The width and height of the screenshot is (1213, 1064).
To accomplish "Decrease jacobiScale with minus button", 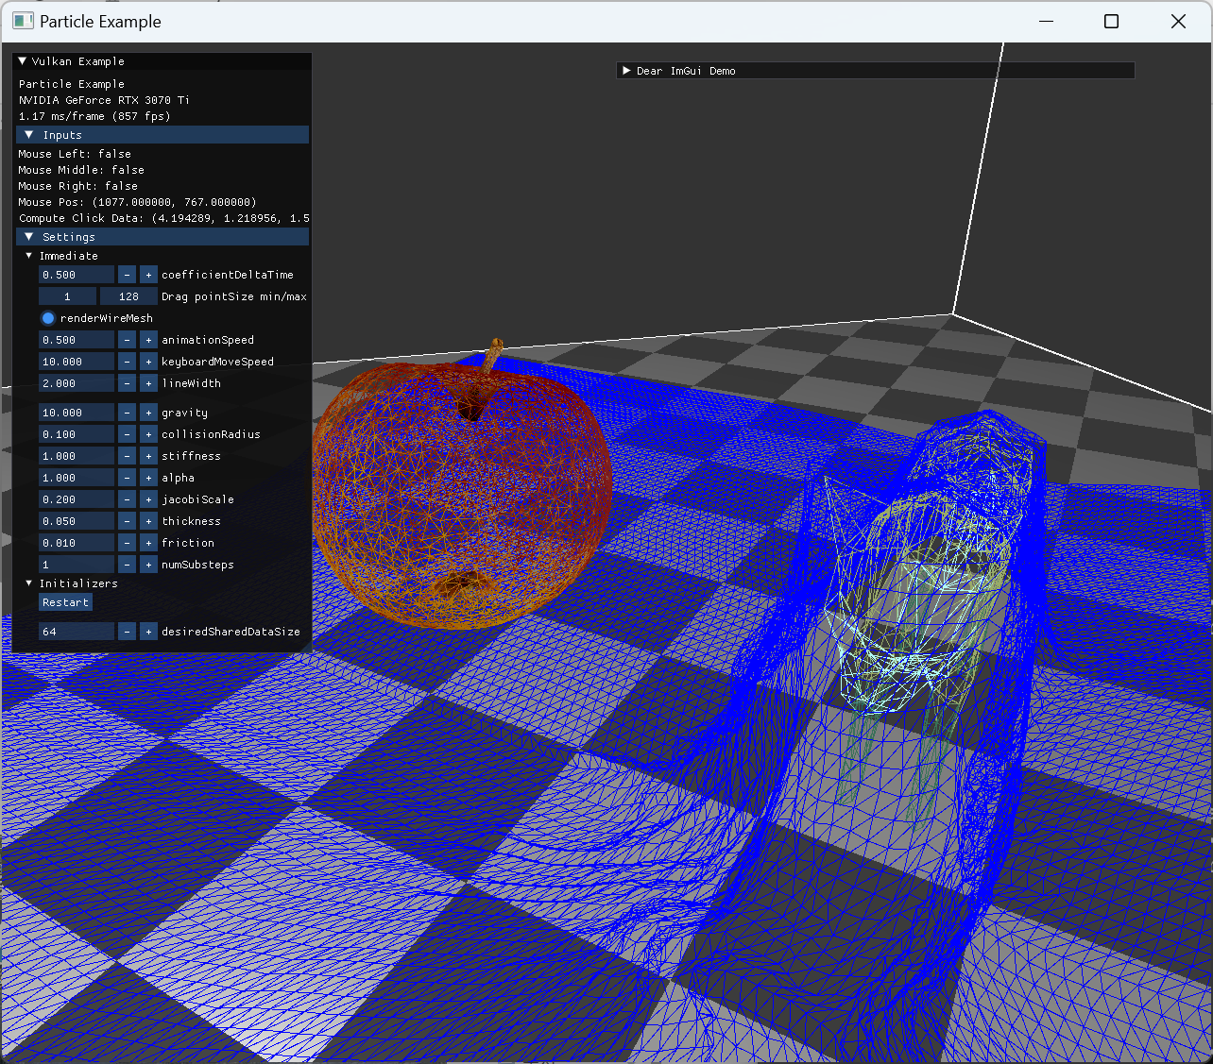I will click(x=128, y=499).
